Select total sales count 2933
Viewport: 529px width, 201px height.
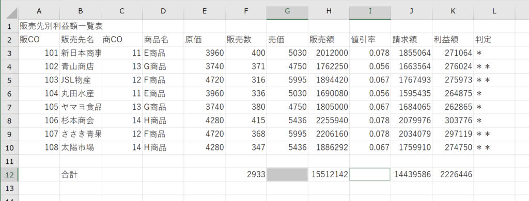(245, 174)
